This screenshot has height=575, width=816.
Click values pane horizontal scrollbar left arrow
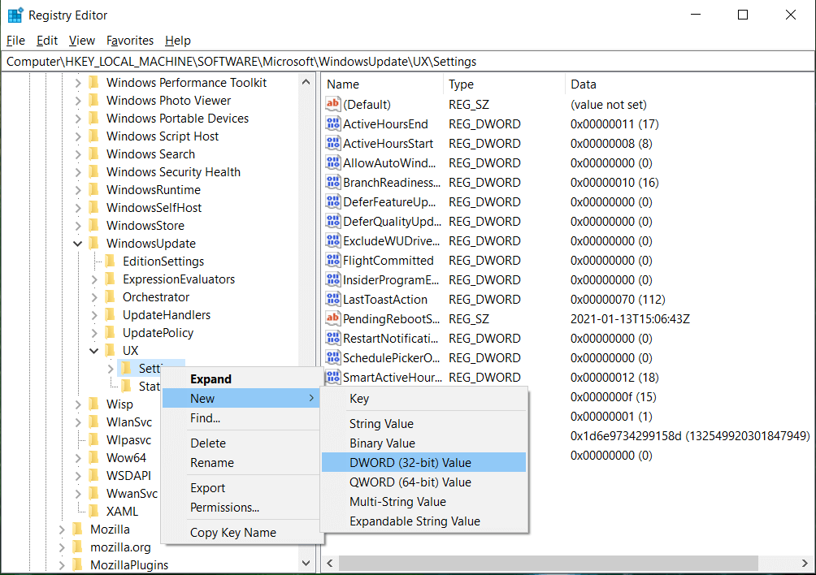click(330, 563)
